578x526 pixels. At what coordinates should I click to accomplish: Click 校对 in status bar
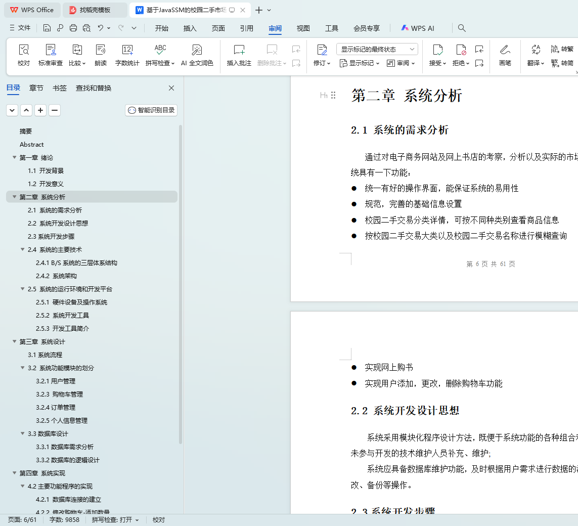click(159, 520)
